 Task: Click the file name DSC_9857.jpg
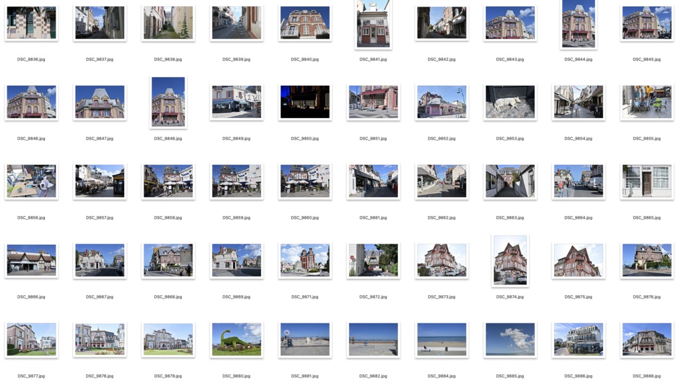(x=99, y=218)
